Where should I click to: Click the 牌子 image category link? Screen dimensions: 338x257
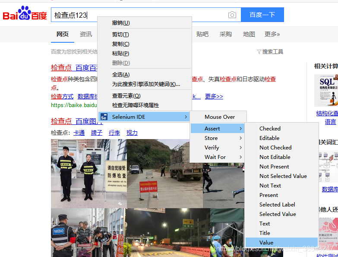tap(97, 133)
